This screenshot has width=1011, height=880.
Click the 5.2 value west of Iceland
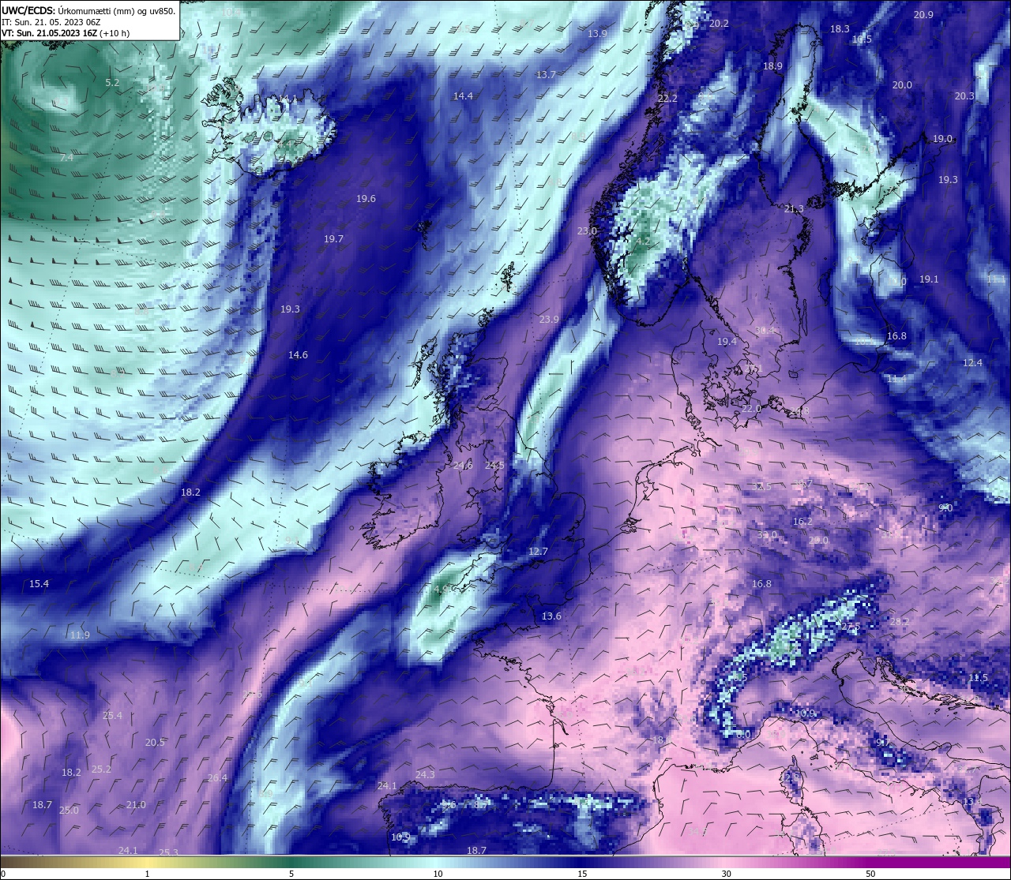(x=112, y=82)
